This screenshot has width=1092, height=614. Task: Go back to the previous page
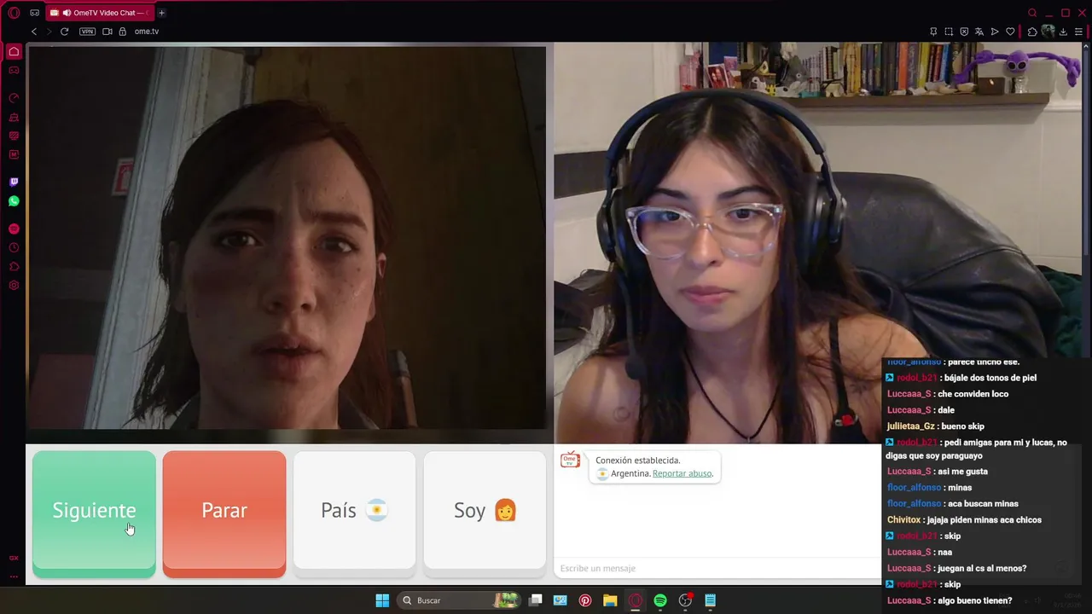tap(34, 32)
